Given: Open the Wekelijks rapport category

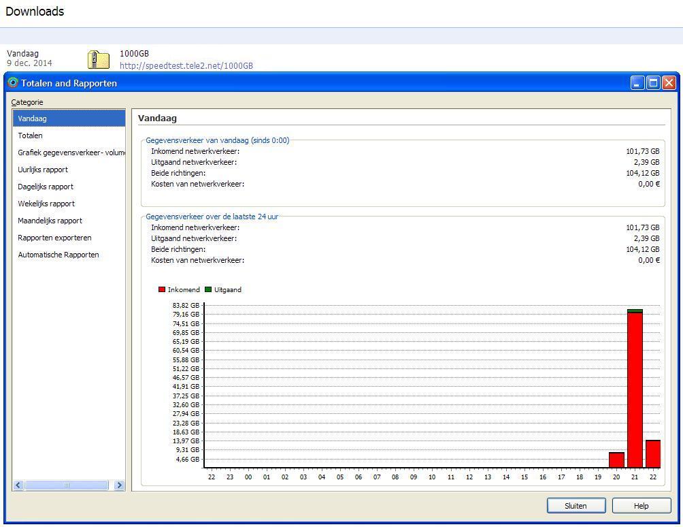Looking at the screenshot, I should tap(46, 204).
